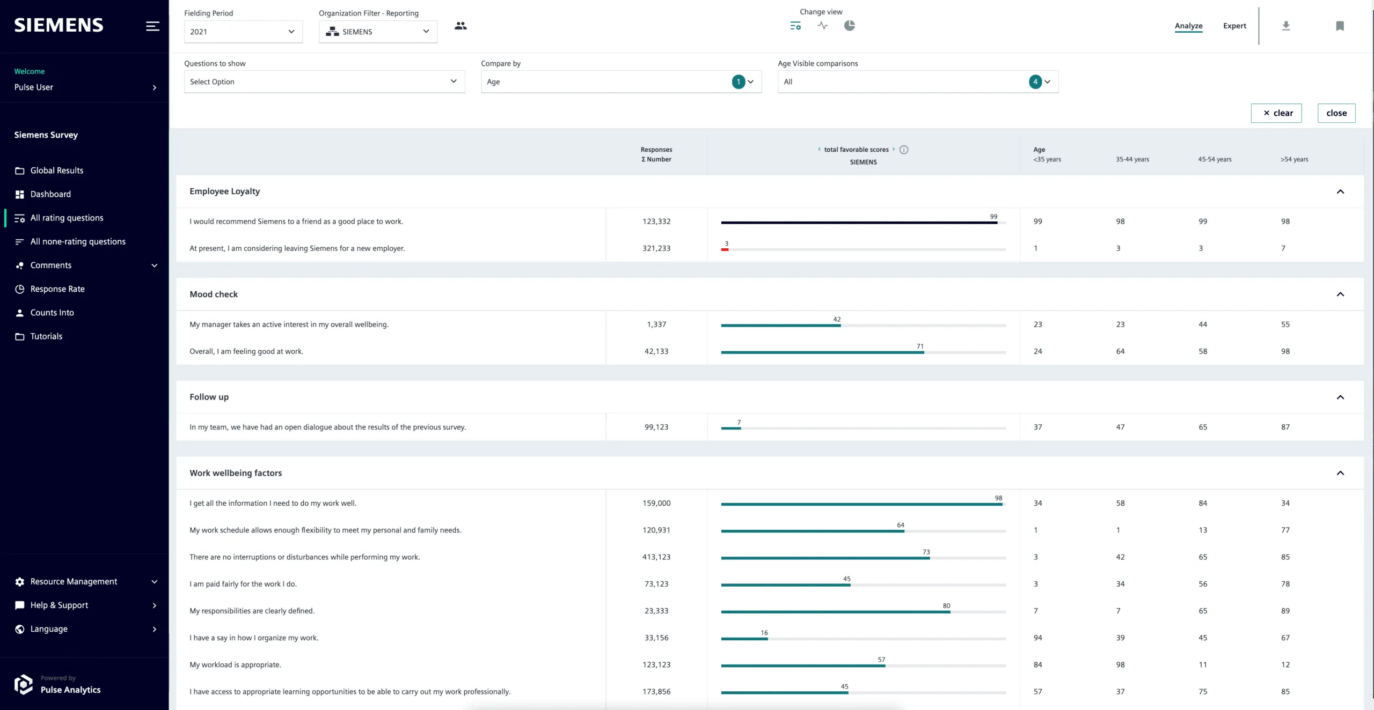Click the red leaving Siemens score bar
The image size is (1374, 710).
click(725, 249)
